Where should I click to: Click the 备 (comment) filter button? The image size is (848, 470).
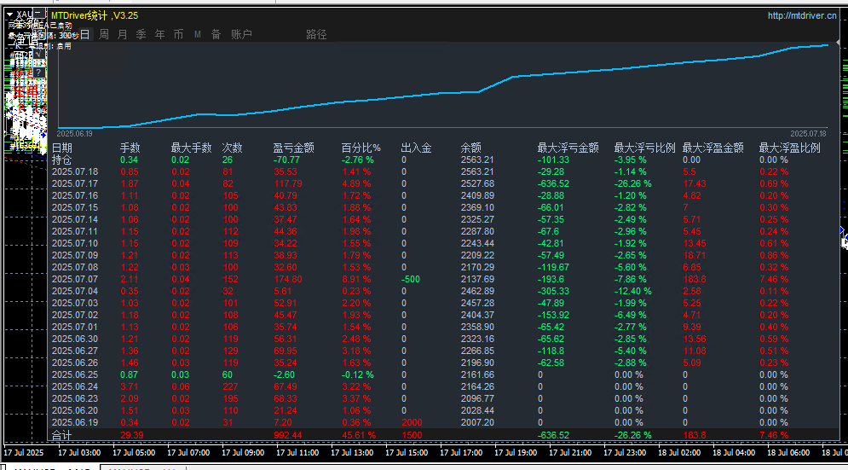pyautogui.click(x=216, y=34)
